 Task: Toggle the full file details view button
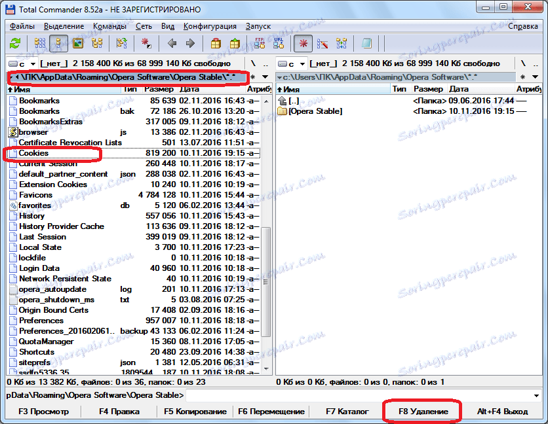coord(58,43)
